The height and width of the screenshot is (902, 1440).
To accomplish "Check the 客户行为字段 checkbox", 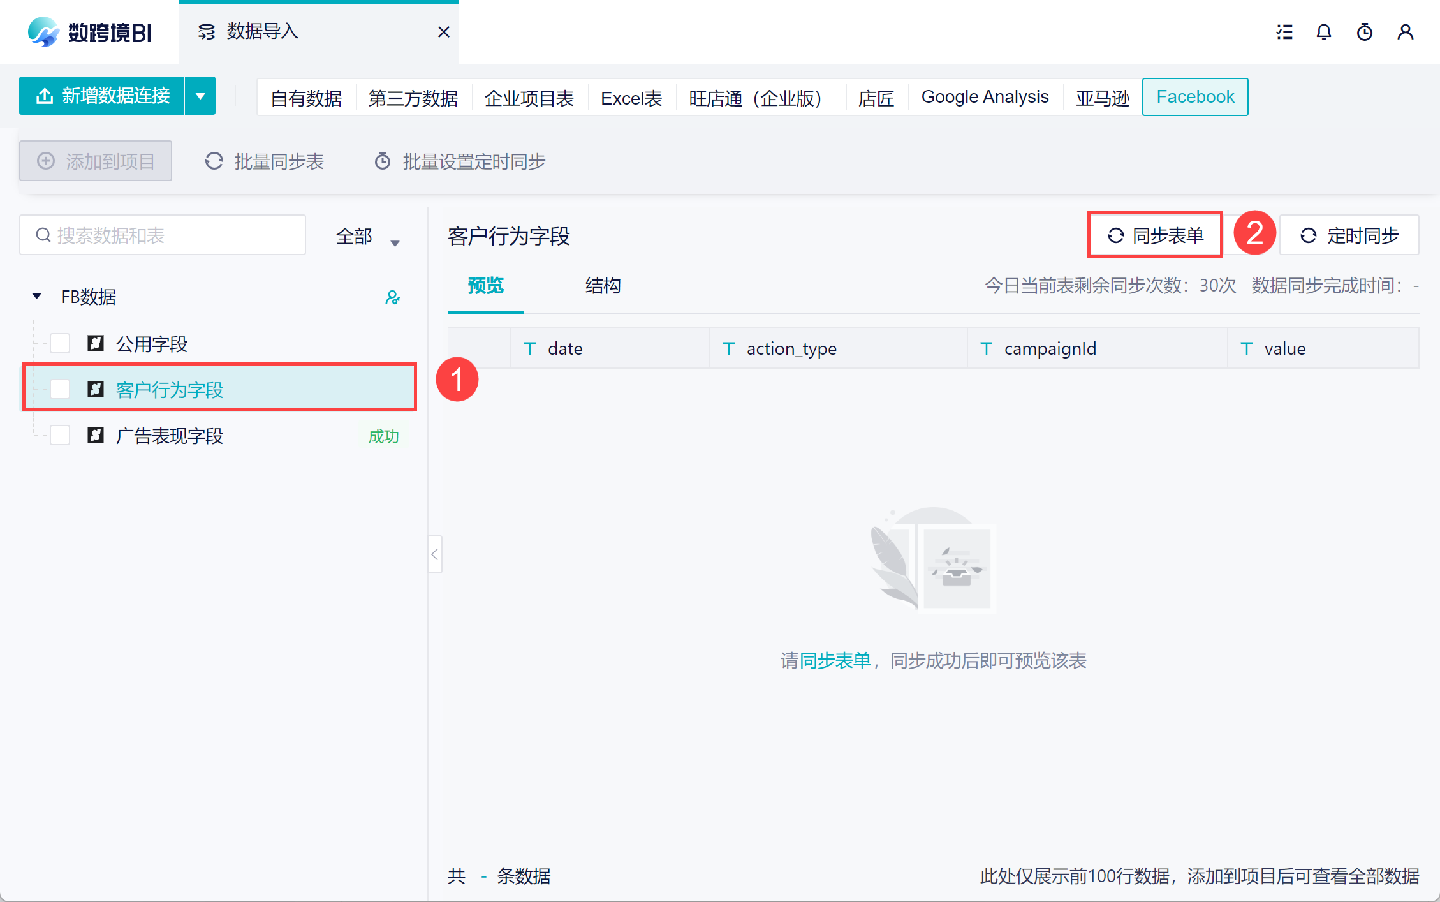I will tap(60, 389).
